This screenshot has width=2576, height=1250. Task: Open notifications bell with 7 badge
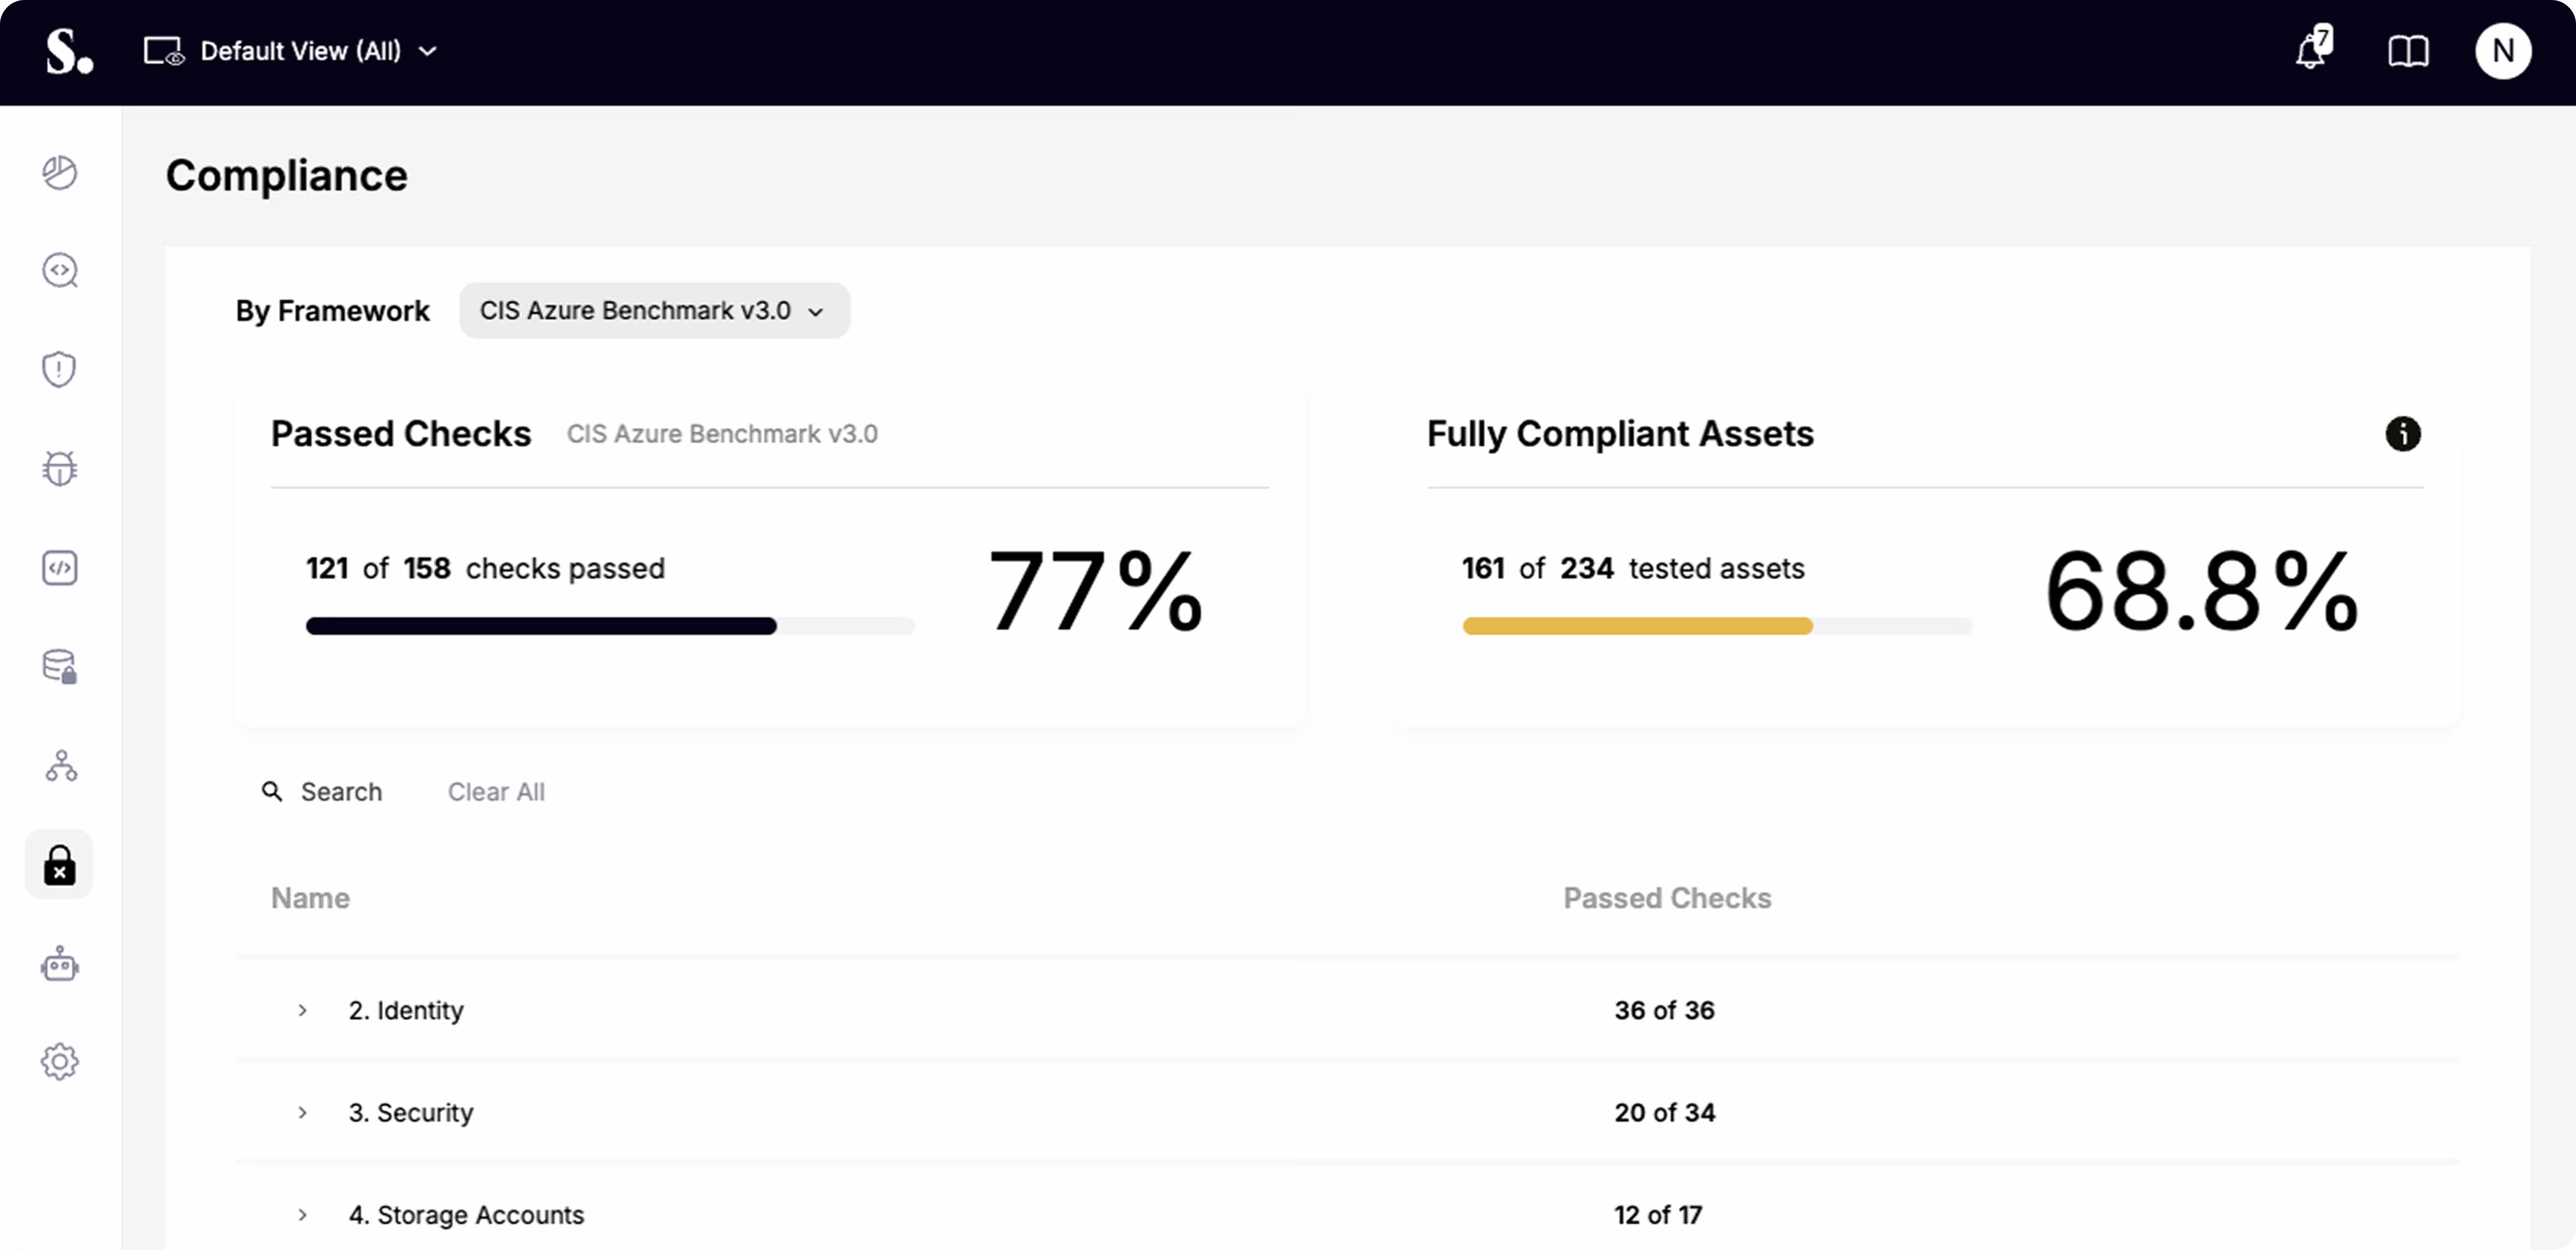tap(2311, 50)
